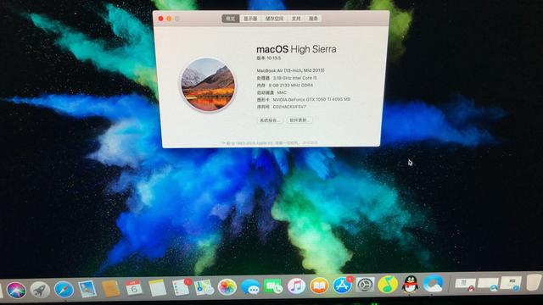
Task: Click the version 10.13.5 text
Action: pos(269,58)
